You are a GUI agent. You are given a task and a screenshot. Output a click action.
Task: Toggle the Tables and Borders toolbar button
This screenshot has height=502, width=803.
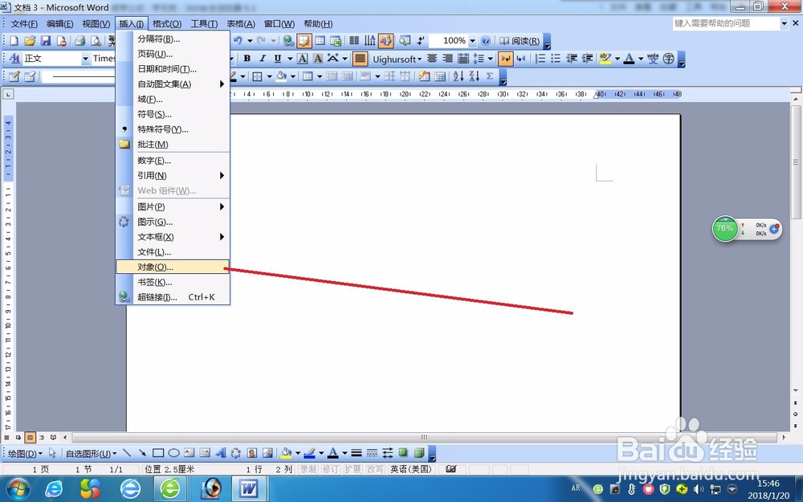coord(304,40)
